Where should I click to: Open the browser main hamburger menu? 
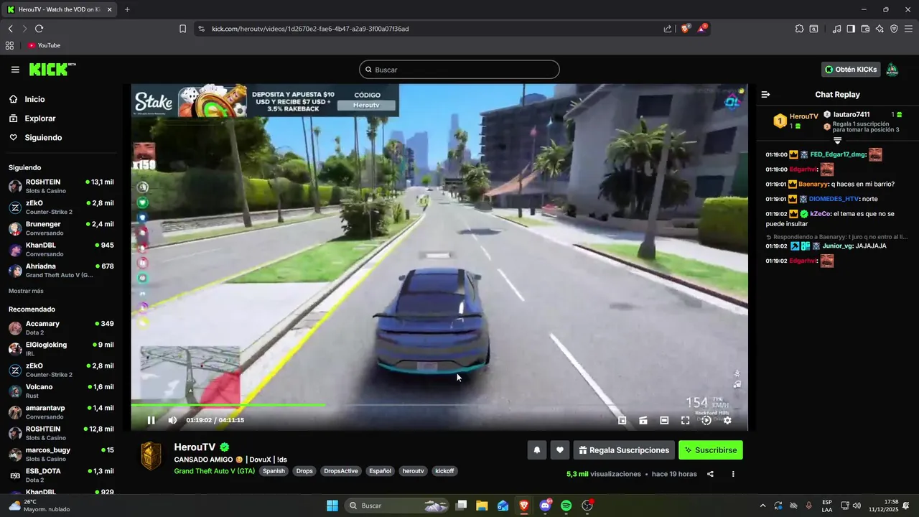[x=908, y=29]
